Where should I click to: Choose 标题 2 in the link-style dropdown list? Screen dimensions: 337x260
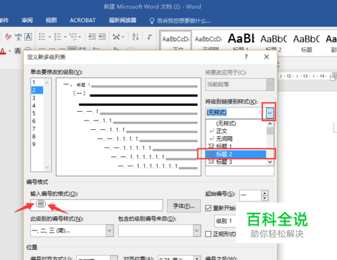[236, 154]
